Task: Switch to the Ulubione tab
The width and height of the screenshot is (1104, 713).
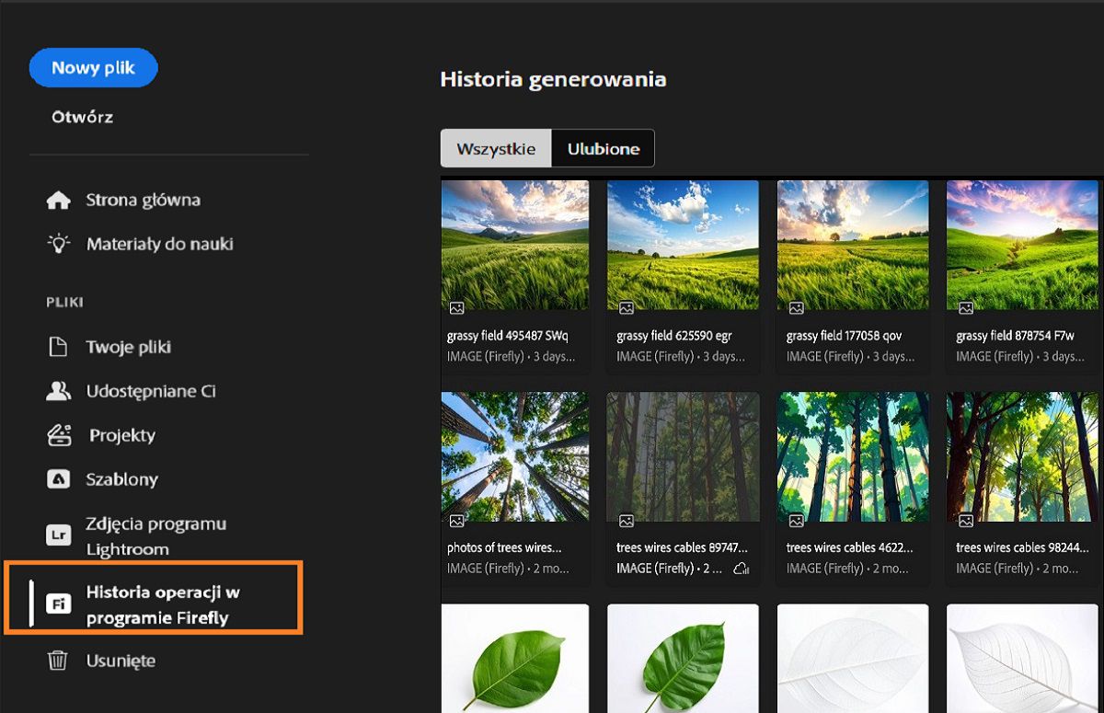Action: point(604,148)
